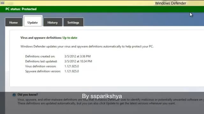This screenshot has height=114, width=204.
Task: Select the spyware definition version value 1.121.925.0
Action: [x=72, y=71]
